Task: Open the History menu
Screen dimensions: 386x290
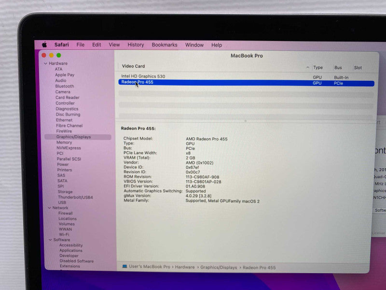Action: click(x=136, y=45)
